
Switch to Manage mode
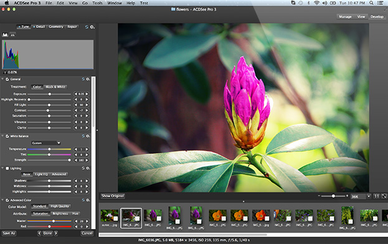(x=345, y=17)
